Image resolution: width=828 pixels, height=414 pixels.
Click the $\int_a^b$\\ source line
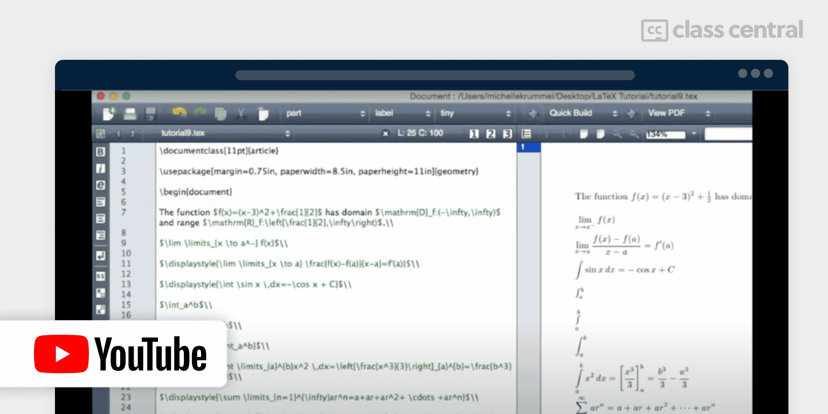185,305
